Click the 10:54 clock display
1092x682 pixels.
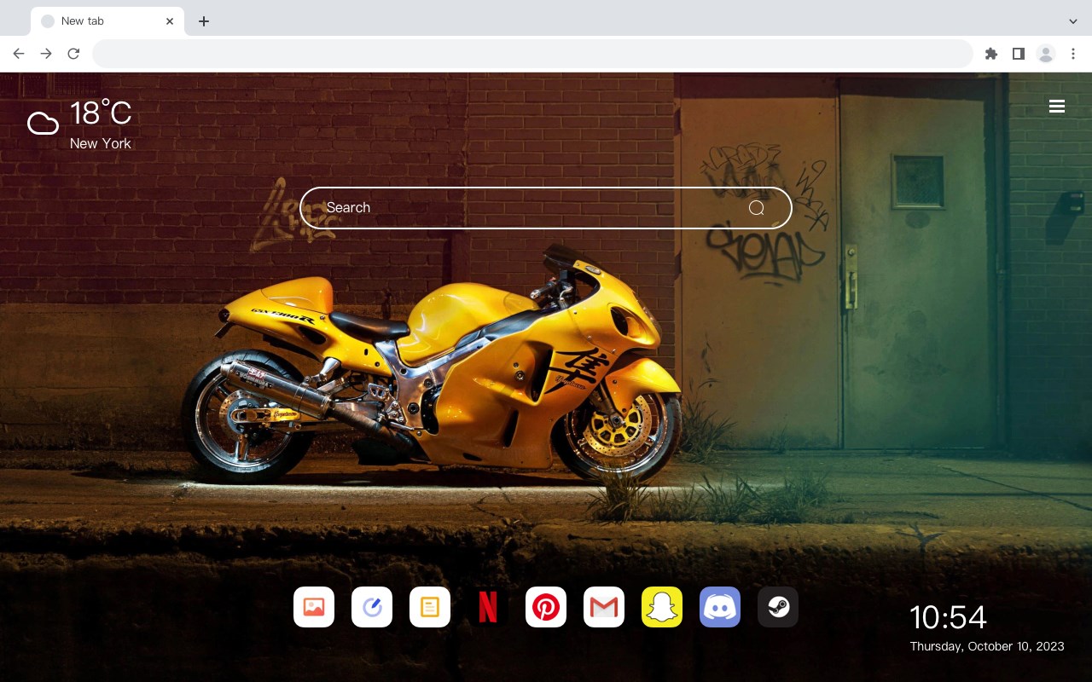coord(948,617)
